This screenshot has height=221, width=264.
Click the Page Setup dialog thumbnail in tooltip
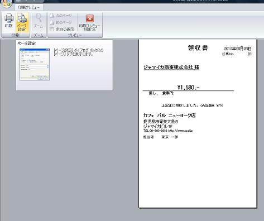35,64
